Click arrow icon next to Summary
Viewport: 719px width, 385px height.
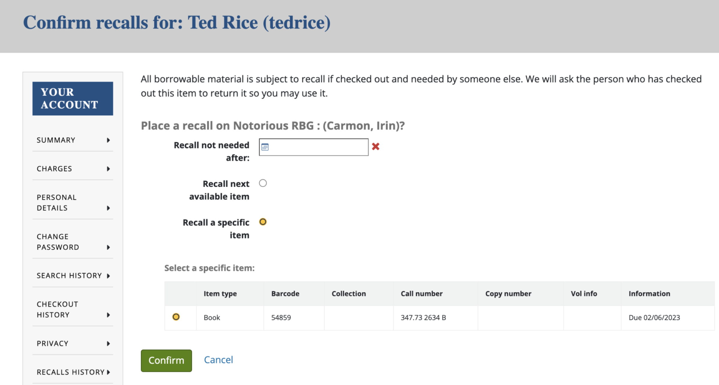point(108,140)
